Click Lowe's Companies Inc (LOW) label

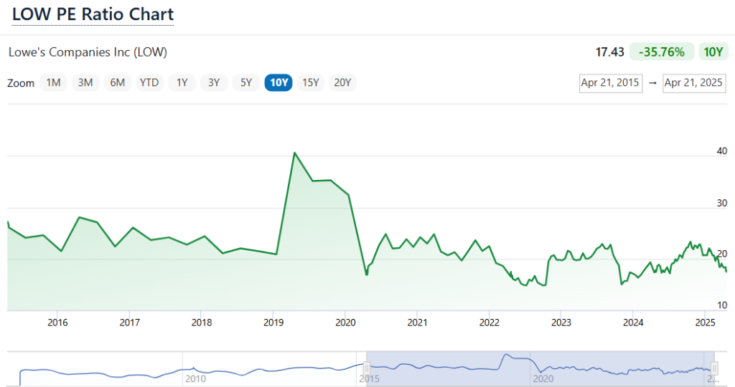[x=88, y=52]
